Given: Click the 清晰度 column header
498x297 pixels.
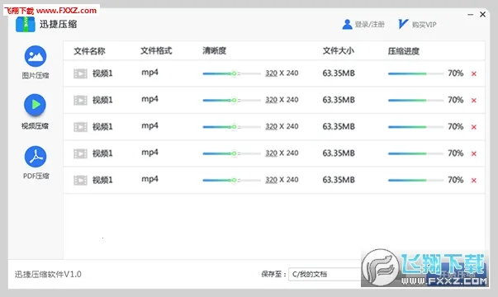Looking at the screenshot, I should tap(215, 51).
